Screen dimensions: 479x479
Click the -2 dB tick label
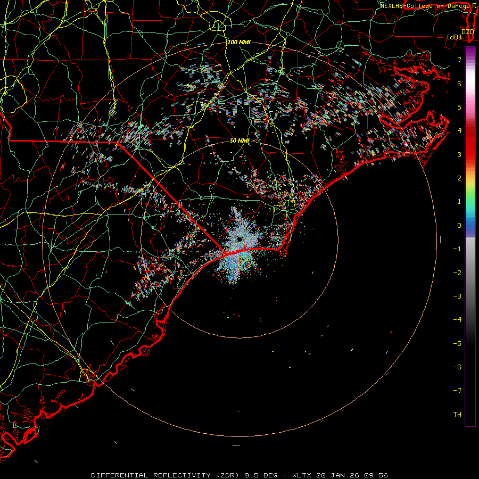[457, 272]
